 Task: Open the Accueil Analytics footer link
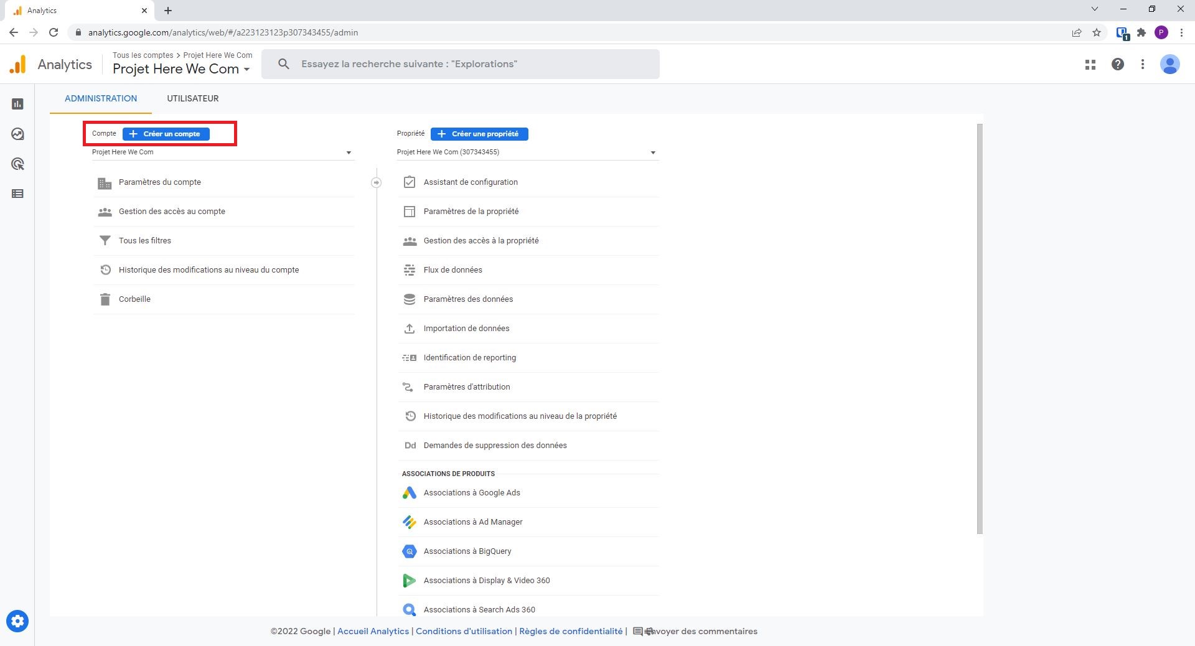373,631
